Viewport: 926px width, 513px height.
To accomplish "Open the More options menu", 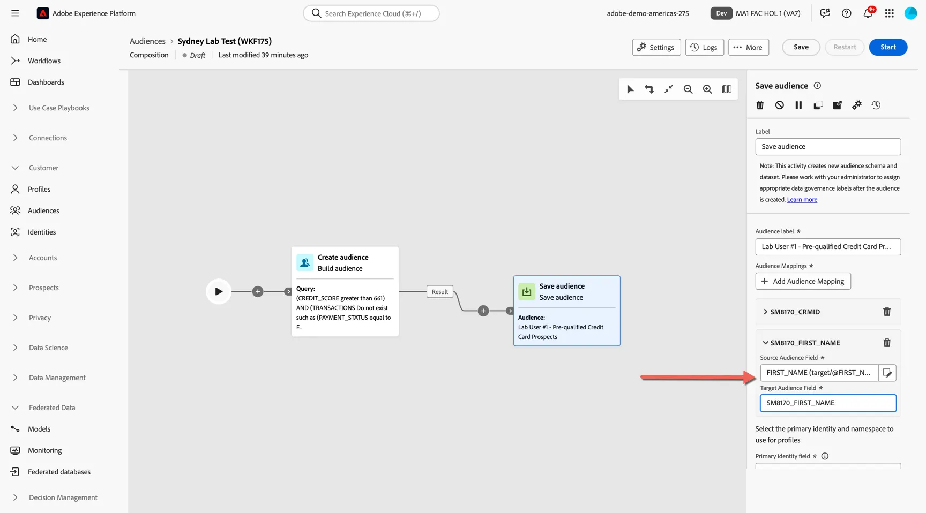I will point(749,47).
